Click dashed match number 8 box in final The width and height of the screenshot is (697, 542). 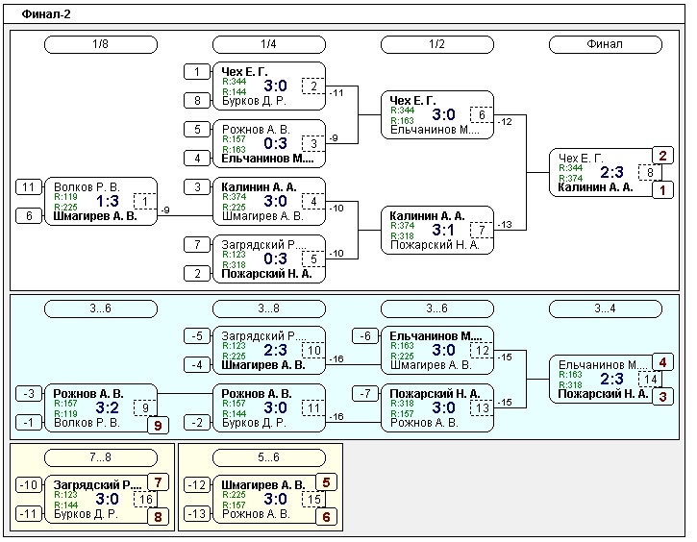click(651, 173)
